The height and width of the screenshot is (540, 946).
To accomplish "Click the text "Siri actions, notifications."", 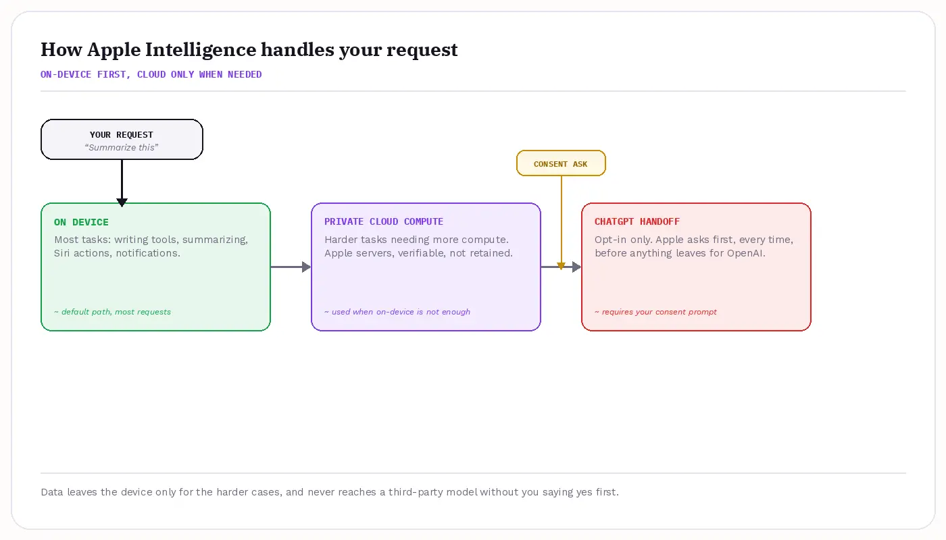I will 117,253.
